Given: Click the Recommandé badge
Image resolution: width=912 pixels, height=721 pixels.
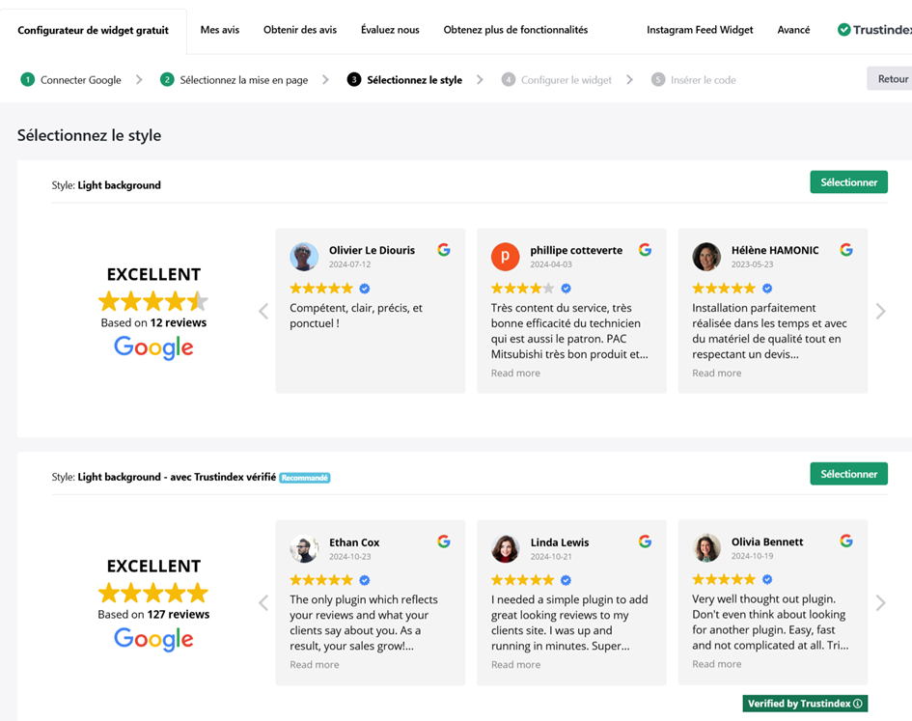Looking at the screenshot, I should pyautogui.click(x=305, y=478).
